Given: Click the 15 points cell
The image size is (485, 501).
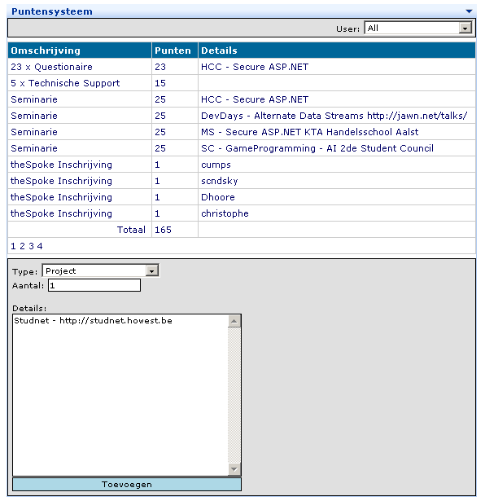Looking at the screenshot, I should pyautogui.click(x=175, y=83).
